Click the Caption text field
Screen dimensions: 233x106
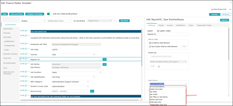click(x=168, y=34)
